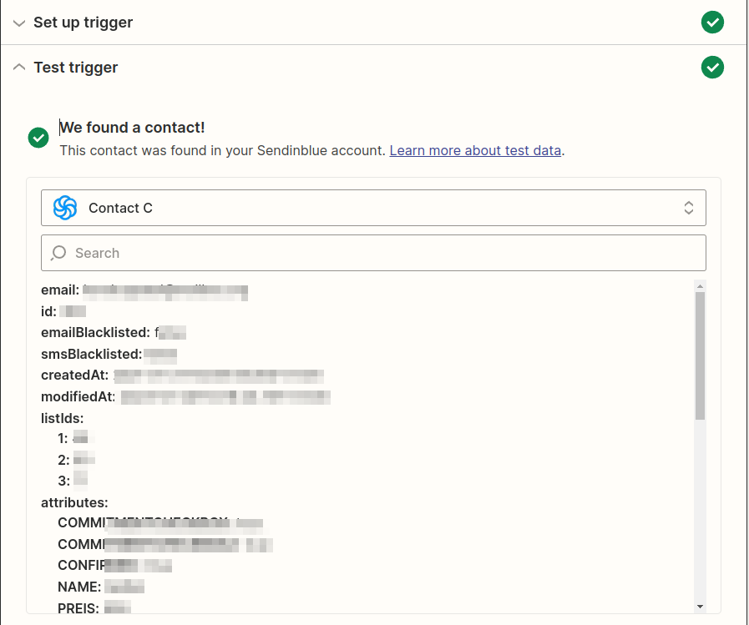
Task: Click the vertical scrollbar thumb in contact data
Action: (700, 355)
